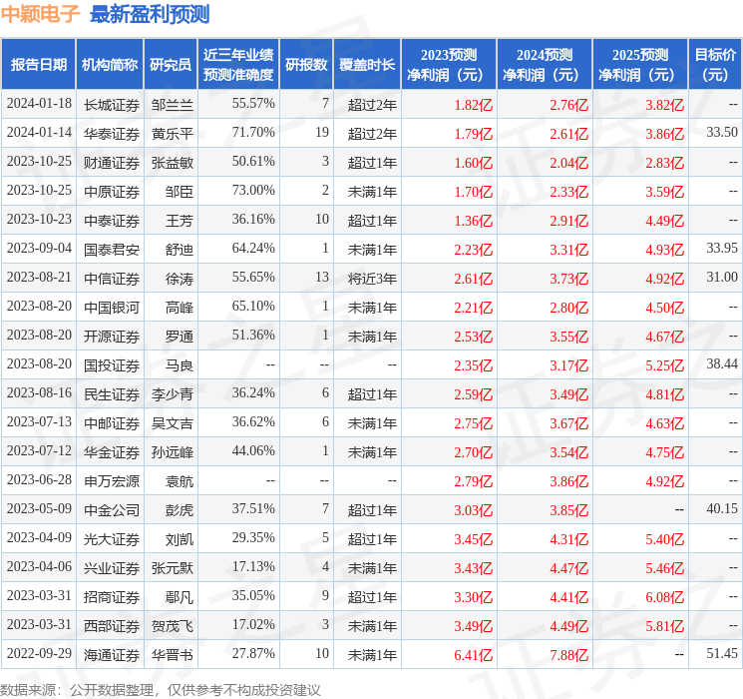Click the 研究员 column header
The width and height of the screenshot is (743, 699).
[171, 64]
